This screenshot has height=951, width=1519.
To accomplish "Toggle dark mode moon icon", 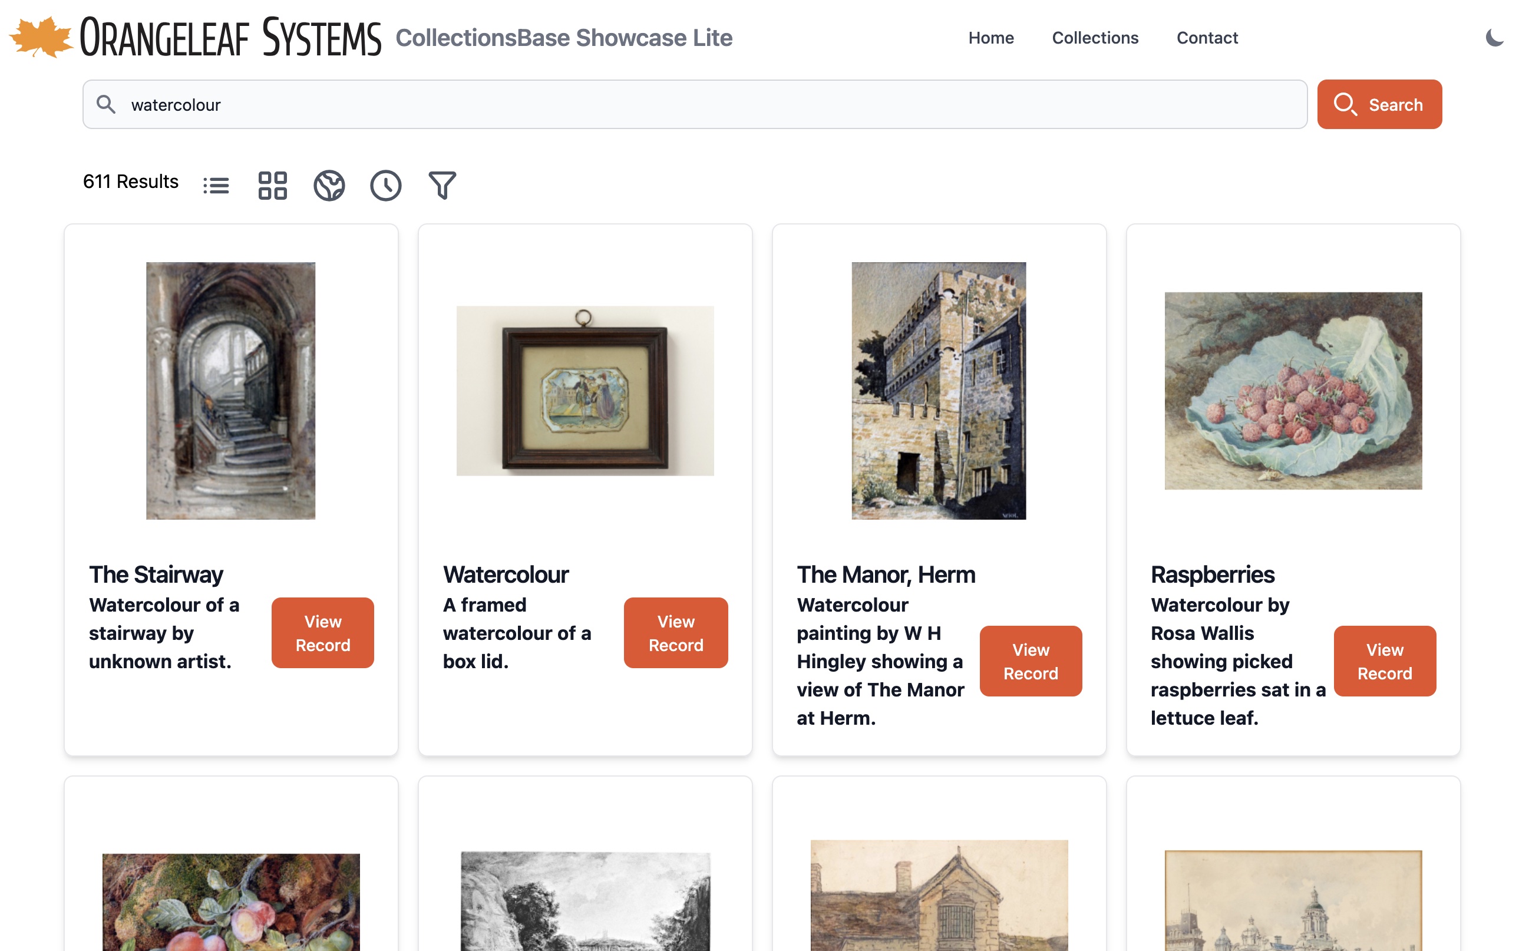I will point(1494,38).
